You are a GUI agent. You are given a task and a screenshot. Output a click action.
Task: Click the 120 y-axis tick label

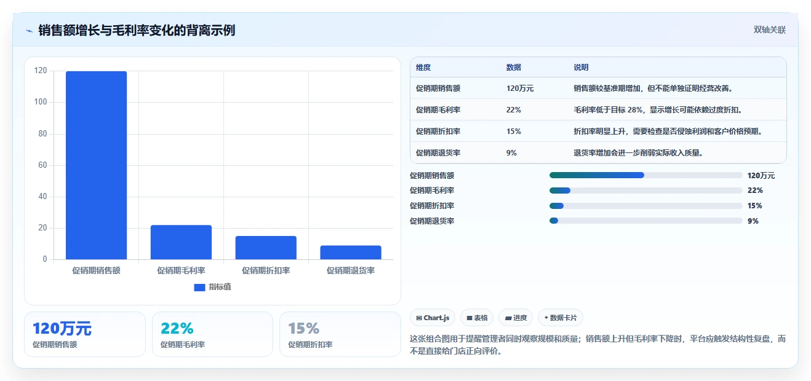tap(41, 71)
